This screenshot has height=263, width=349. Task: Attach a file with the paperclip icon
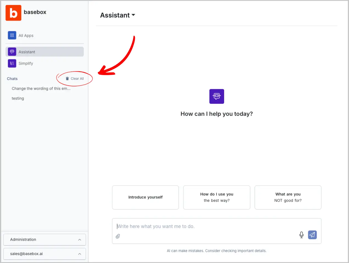(x=118, y=236)
